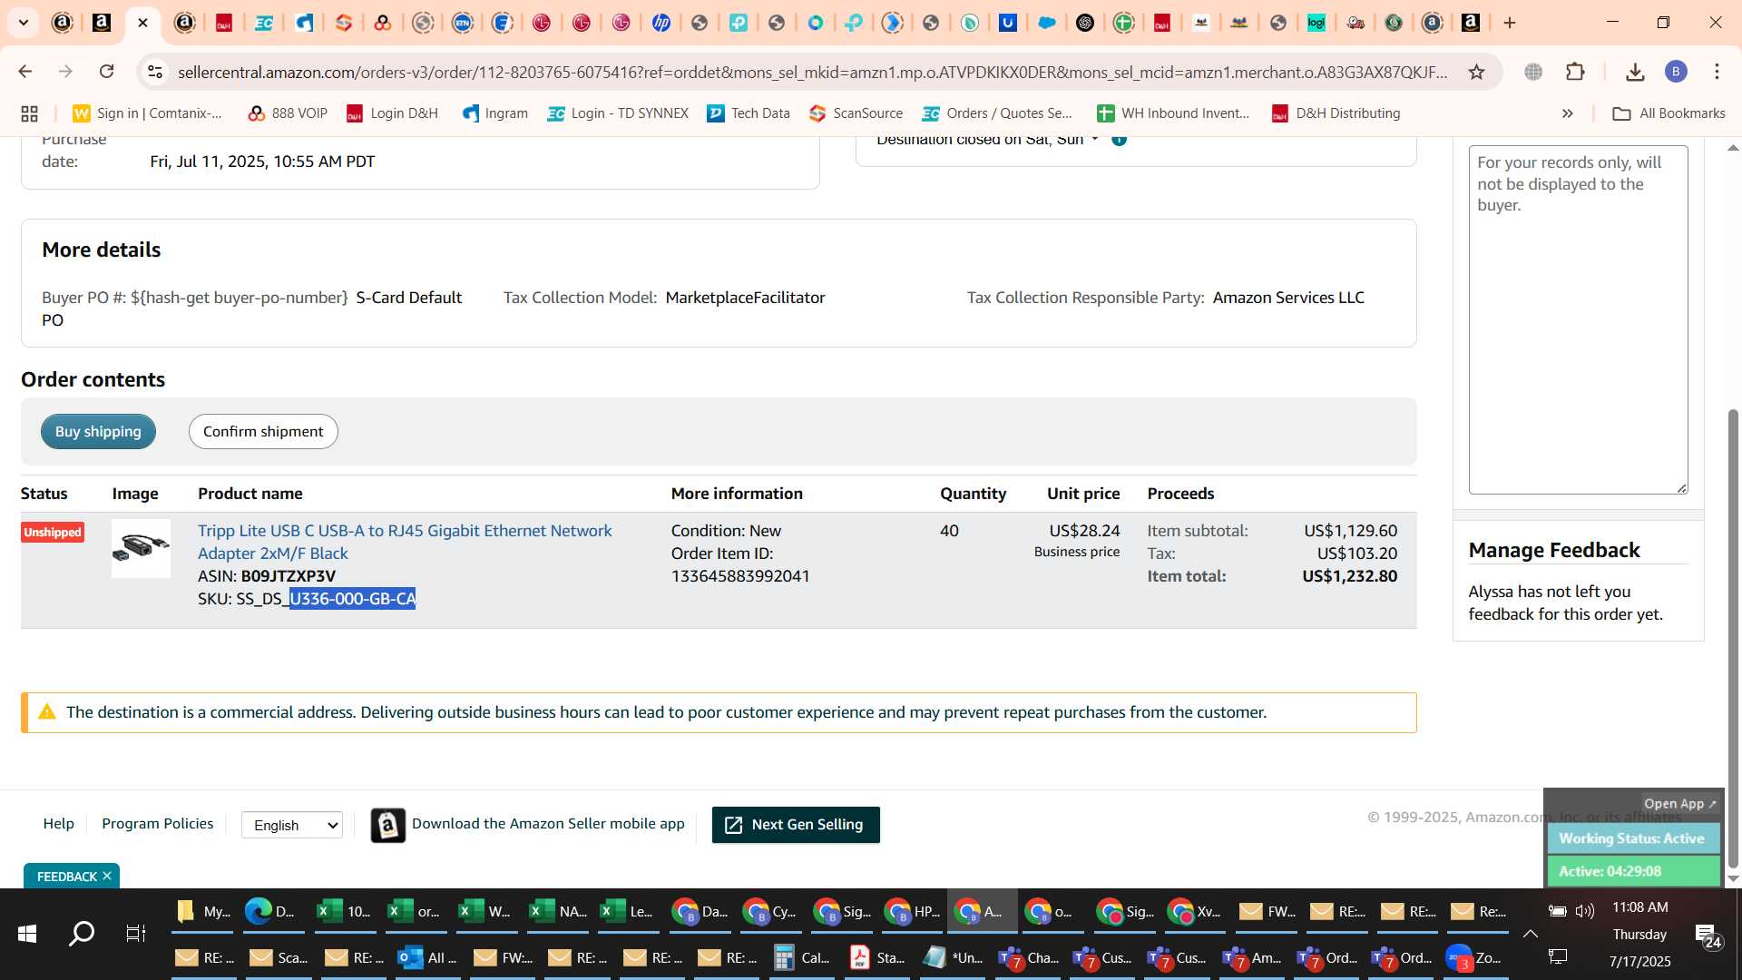1742x980 pixels.
Task: Open the WH Inbound Inventory bookmark
Action: pos(1173,113)
